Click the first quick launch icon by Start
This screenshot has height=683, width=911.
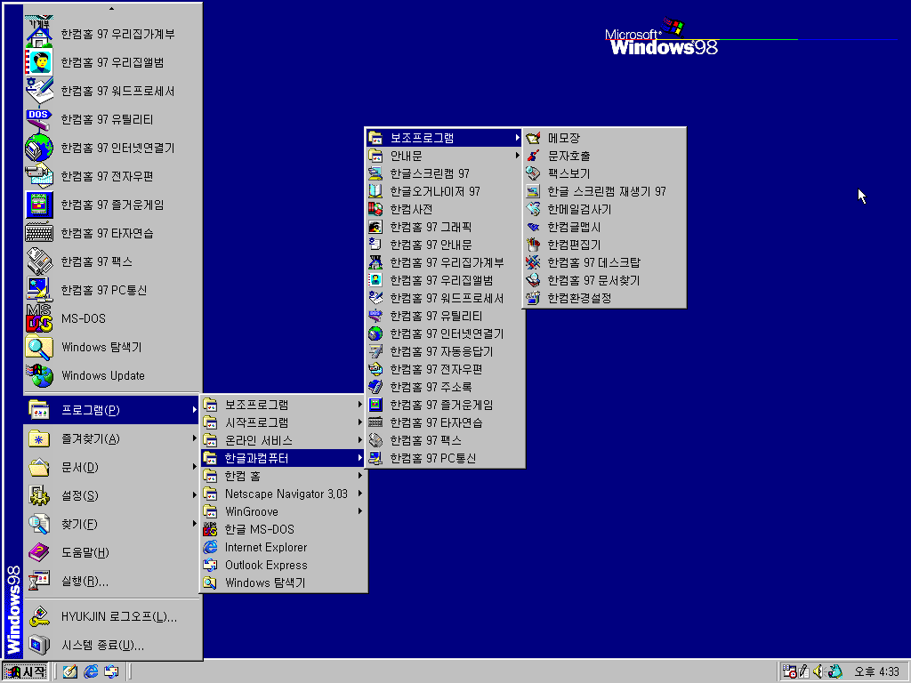[69, 672]
